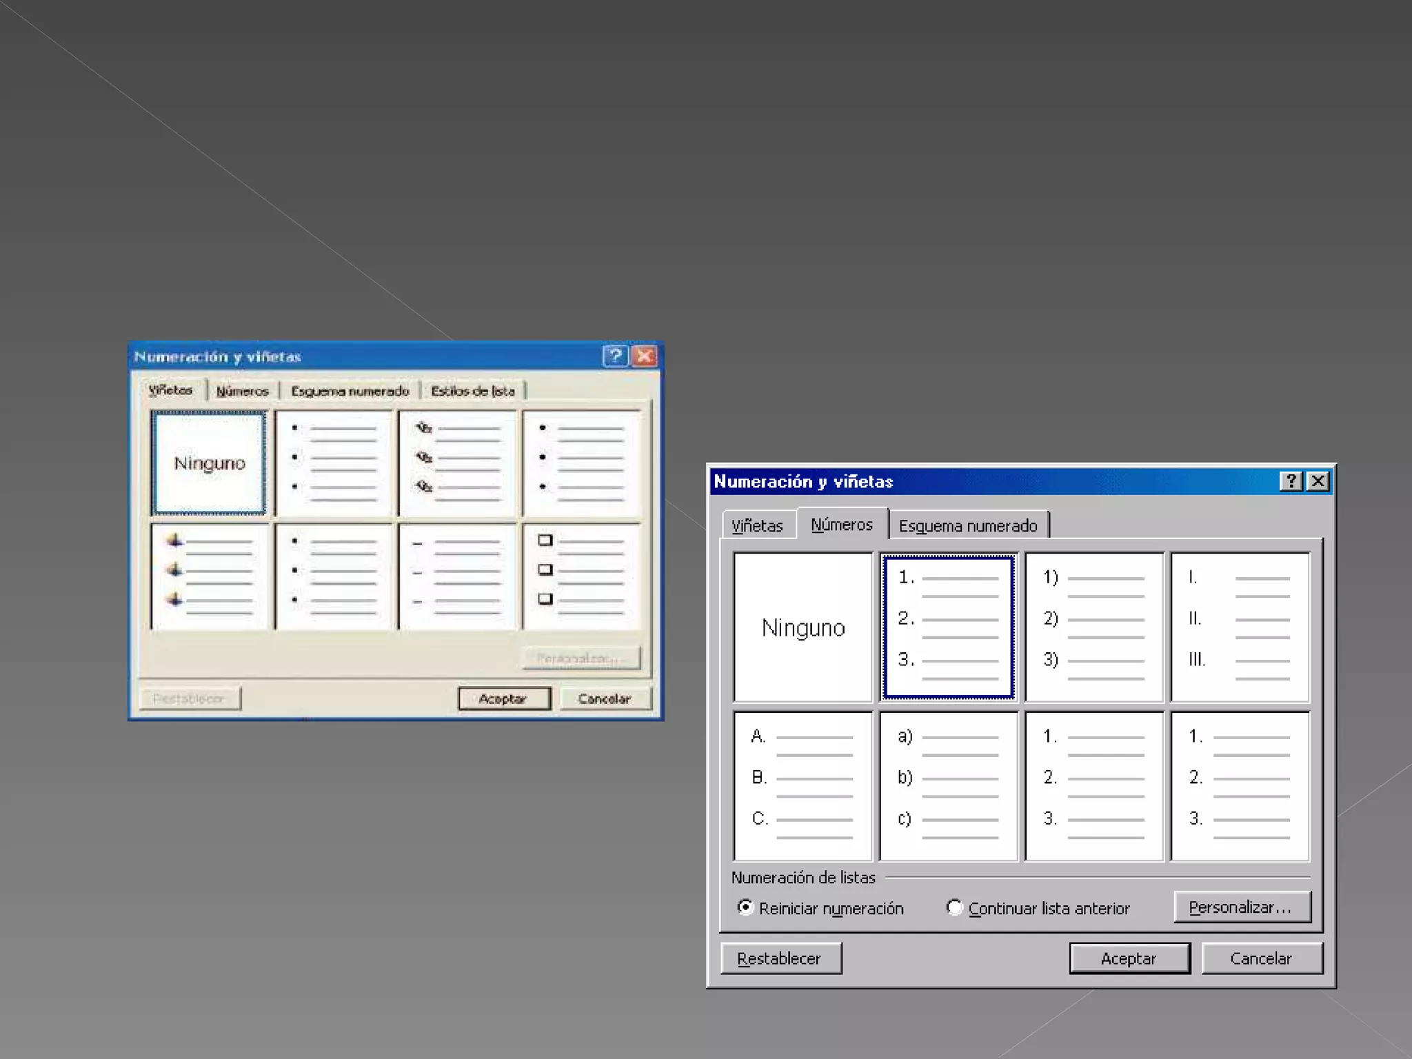The height and width of the screenshot is (1059, 1412).
Task: Switch to Números tab in left dialog
Action: (x=242, y=391)
